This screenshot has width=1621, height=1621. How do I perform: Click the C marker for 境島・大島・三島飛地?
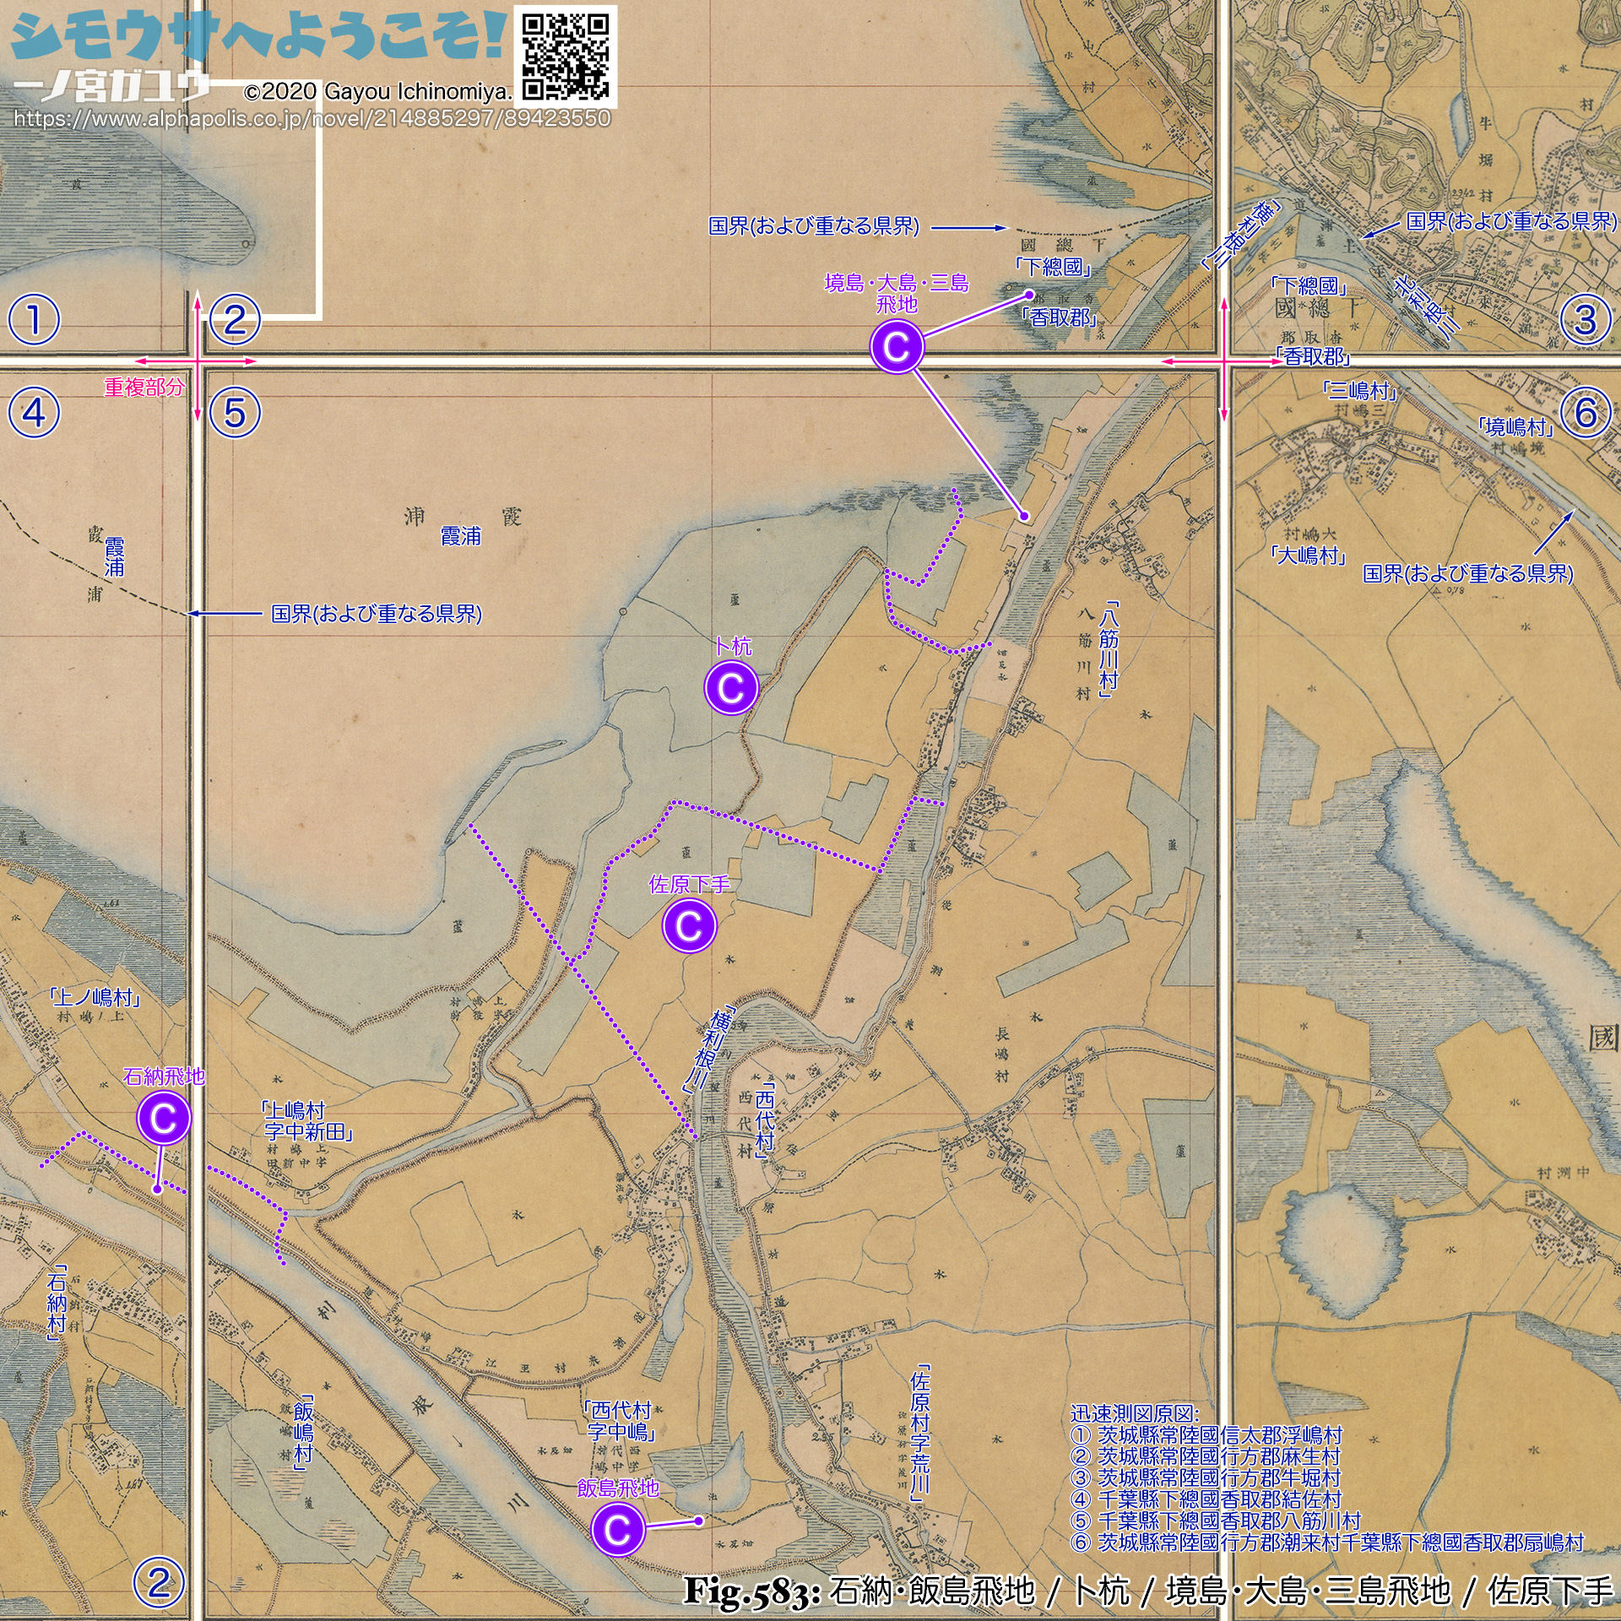point(897,346)
